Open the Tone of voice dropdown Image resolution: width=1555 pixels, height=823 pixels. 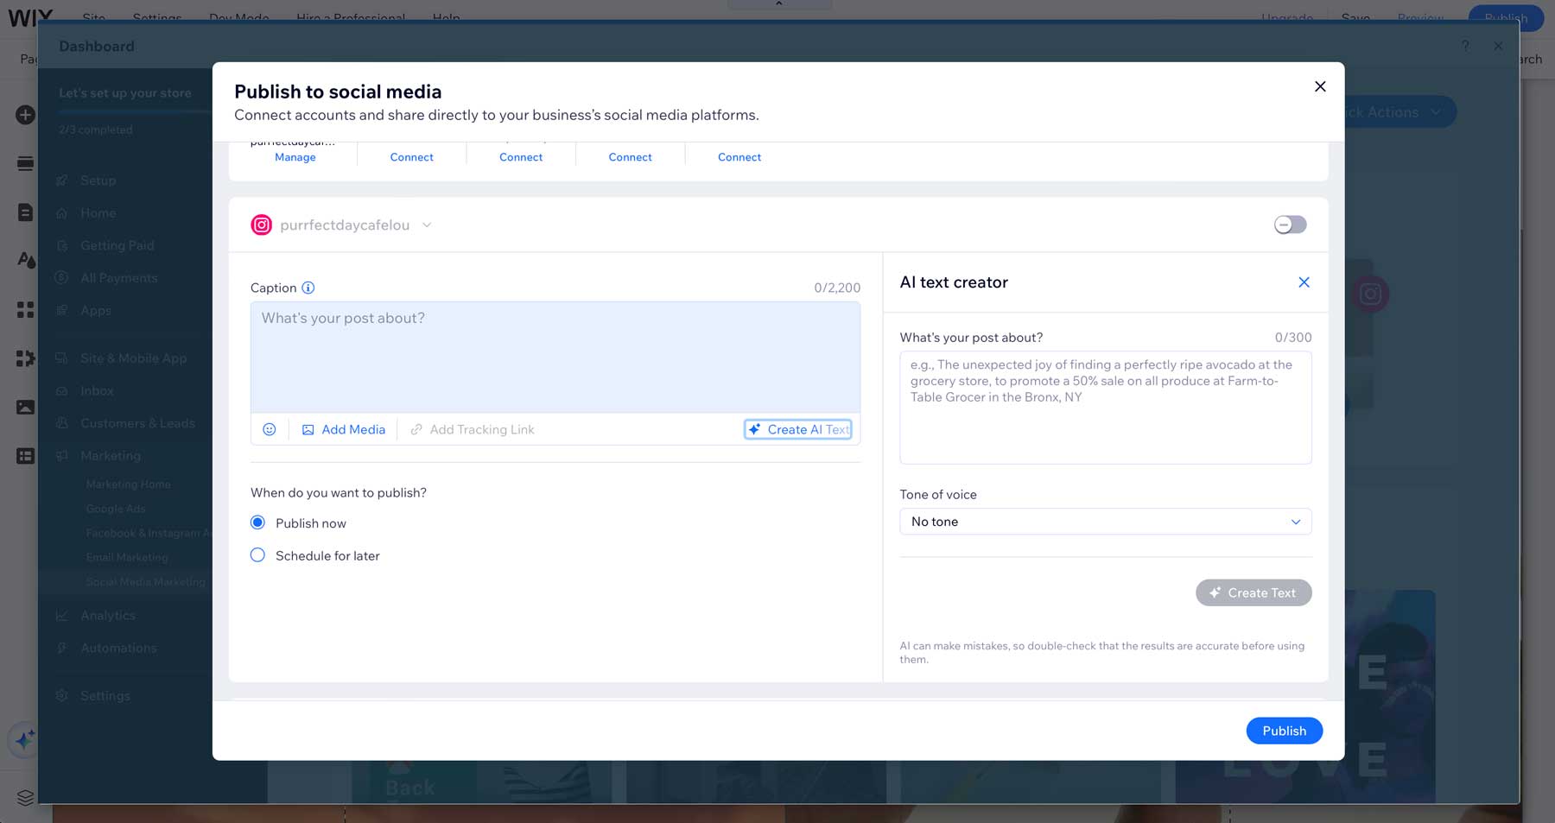point(1105,522)
